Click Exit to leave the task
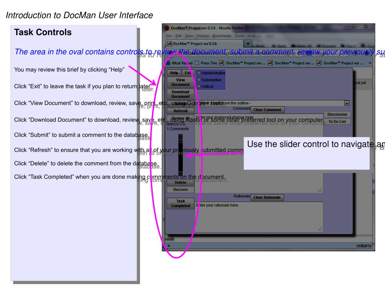This screenshot has height=289, width=385. point(188,73)
